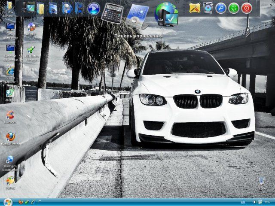
Task: Click the green USB icon in Quick Launch
Action: tap(27, 202)
